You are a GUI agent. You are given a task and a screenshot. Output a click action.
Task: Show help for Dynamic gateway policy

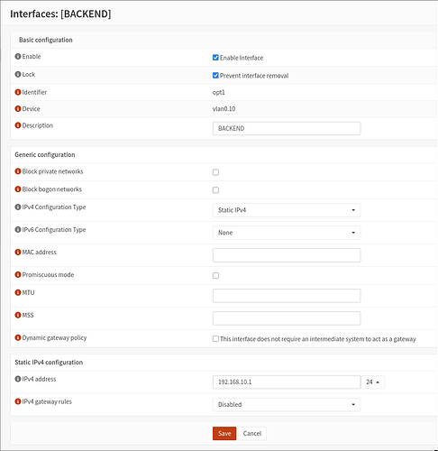[18, 338]
